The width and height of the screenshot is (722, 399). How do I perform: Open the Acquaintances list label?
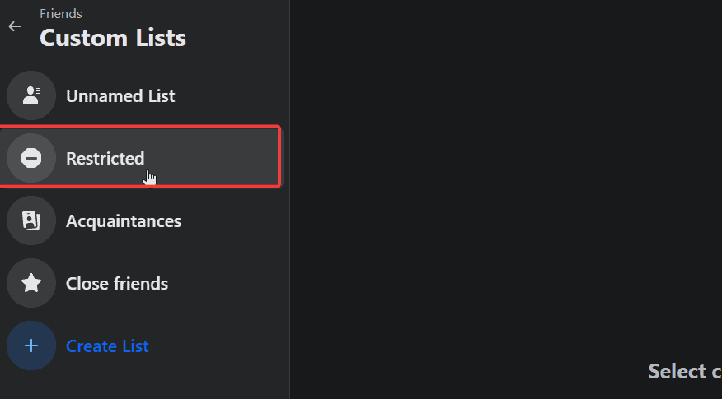click(x=124, y=221)
